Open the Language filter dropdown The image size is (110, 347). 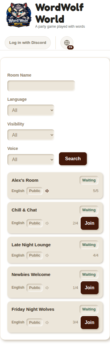click(31, 110)
